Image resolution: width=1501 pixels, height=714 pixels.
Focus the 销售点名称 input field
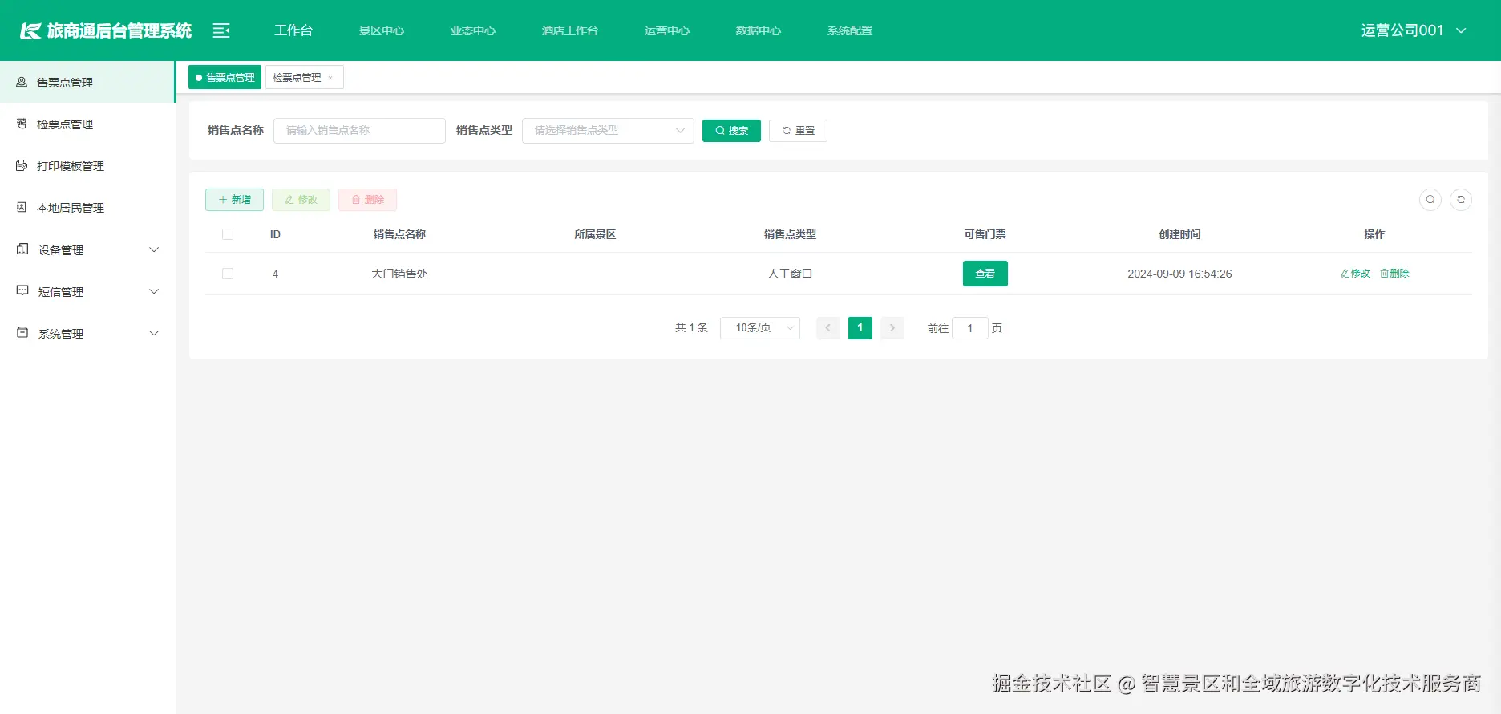coord(359,131)
